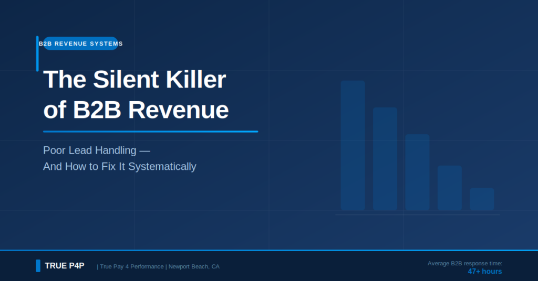Click the middle bar of the chart
Image resolution: width=538 pixels, height=281 pixels.
[417, 172]
